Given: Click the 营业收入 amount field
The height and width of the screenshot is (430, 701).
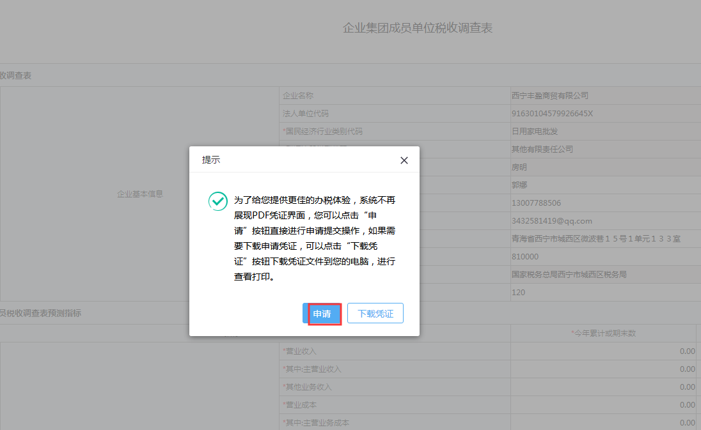Looking at the screenshot, I should pyautogui.click(x=604, y=351).
